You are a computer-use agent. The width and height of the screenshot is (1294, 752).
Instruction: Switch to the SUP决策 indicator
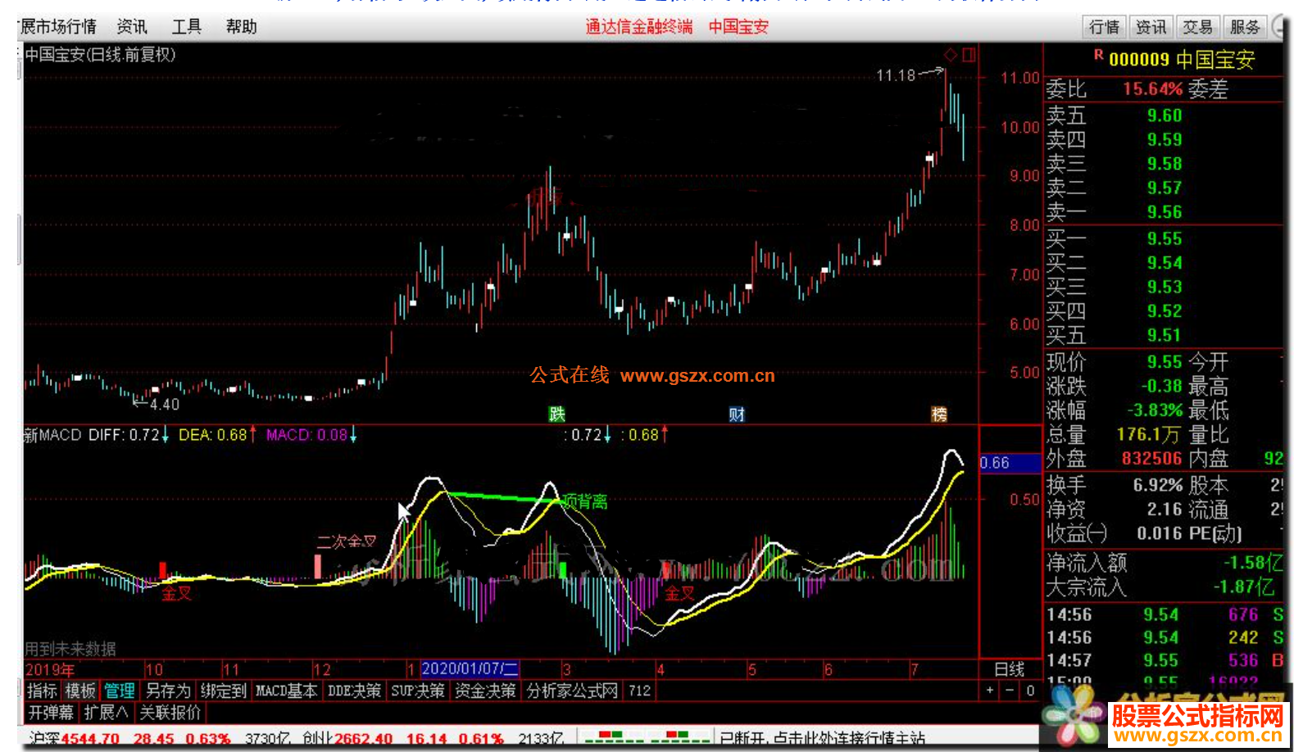click(417, 691)
